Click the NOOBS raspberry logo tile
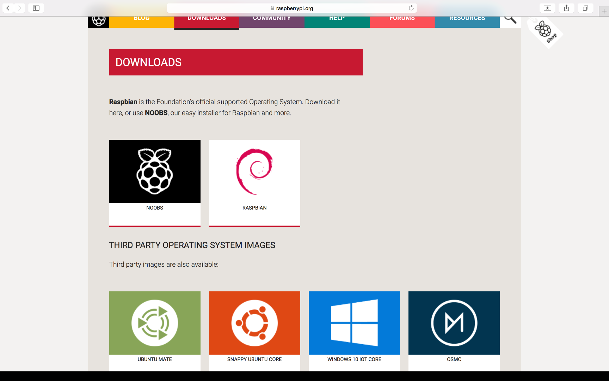Image resolution: width=609 pixels, height=381 pixels. coord(155,171)
